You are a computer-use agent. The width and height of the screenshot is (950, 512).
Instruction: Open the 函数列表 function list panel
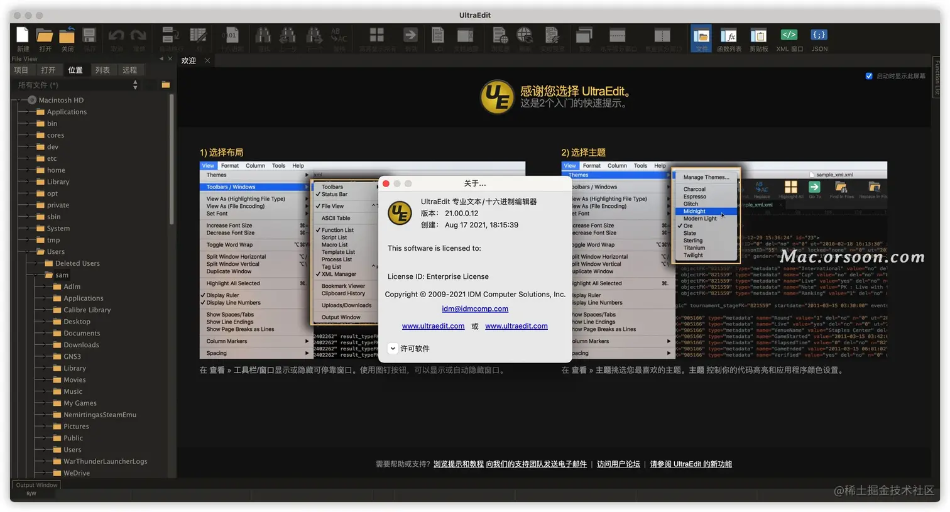729,38
